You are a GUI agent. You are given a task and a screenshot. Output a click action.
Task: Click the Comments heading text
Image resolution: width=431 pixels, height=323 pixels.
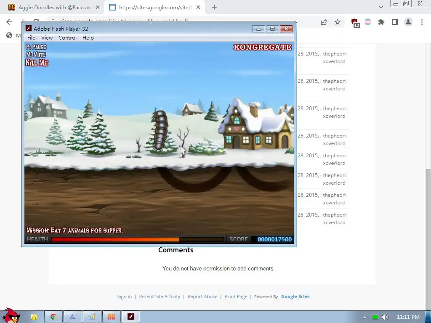point(176,250)
